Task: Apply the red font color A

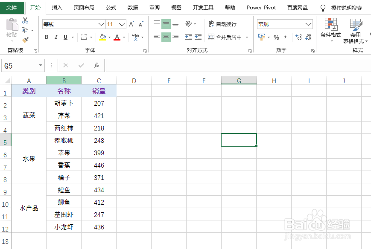Action: click(117, 37)
